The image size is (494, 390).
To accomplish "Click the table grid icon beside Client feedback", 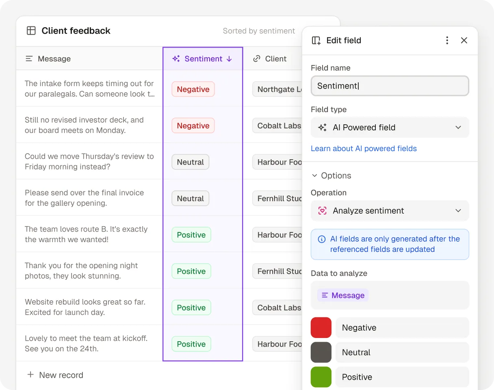I will tap(31, 30).
